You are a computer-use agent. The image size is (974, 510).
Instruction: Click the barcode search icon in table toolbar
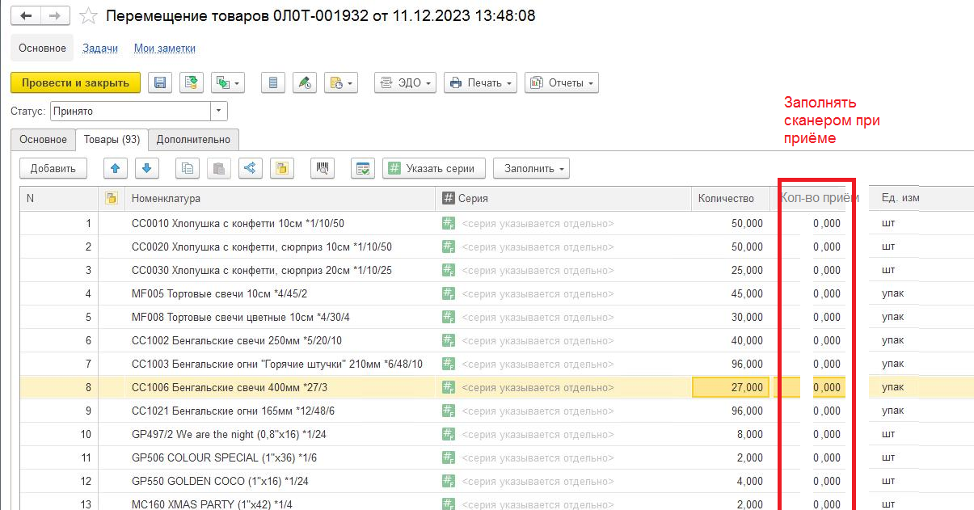click(x=323, y=168)
